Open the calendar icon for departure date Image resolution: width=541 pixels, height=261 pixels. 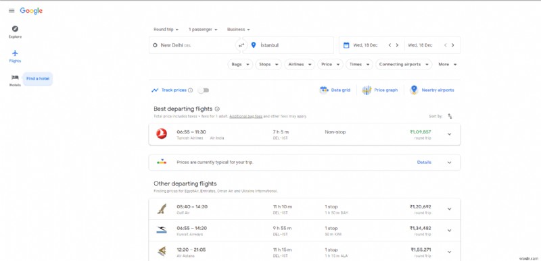[346, 45]
